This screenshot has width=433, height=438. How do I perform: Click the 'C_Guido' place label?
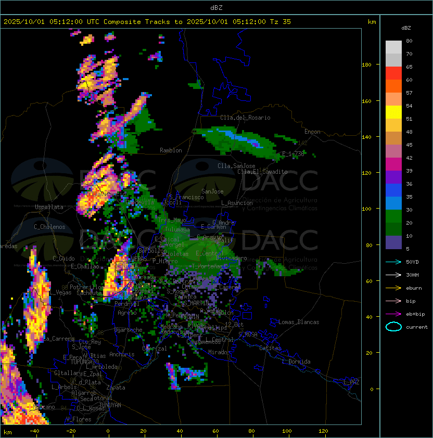[63, 259]
